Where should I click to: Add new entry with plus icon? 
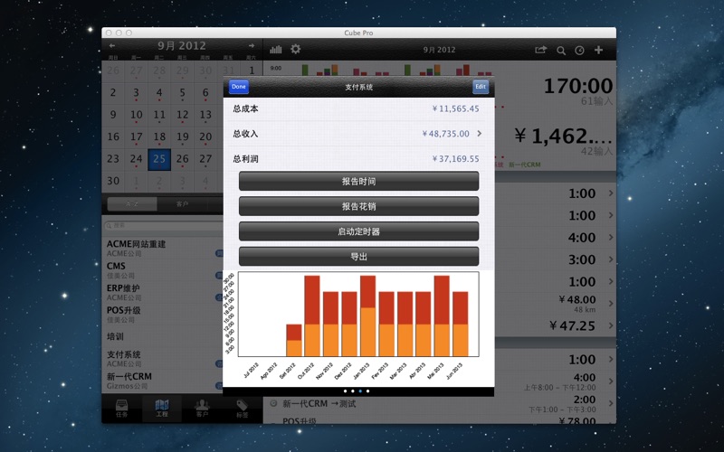pos(598,50)
